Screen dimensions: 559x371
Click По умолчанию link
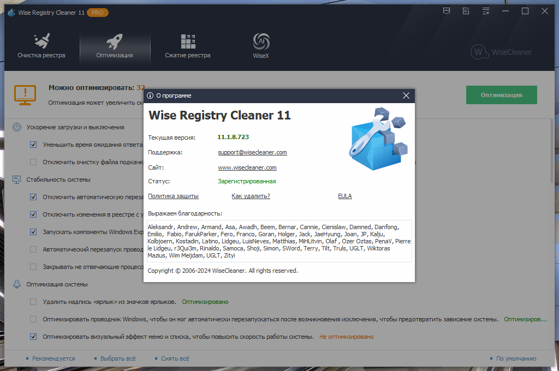pos(516,358)
